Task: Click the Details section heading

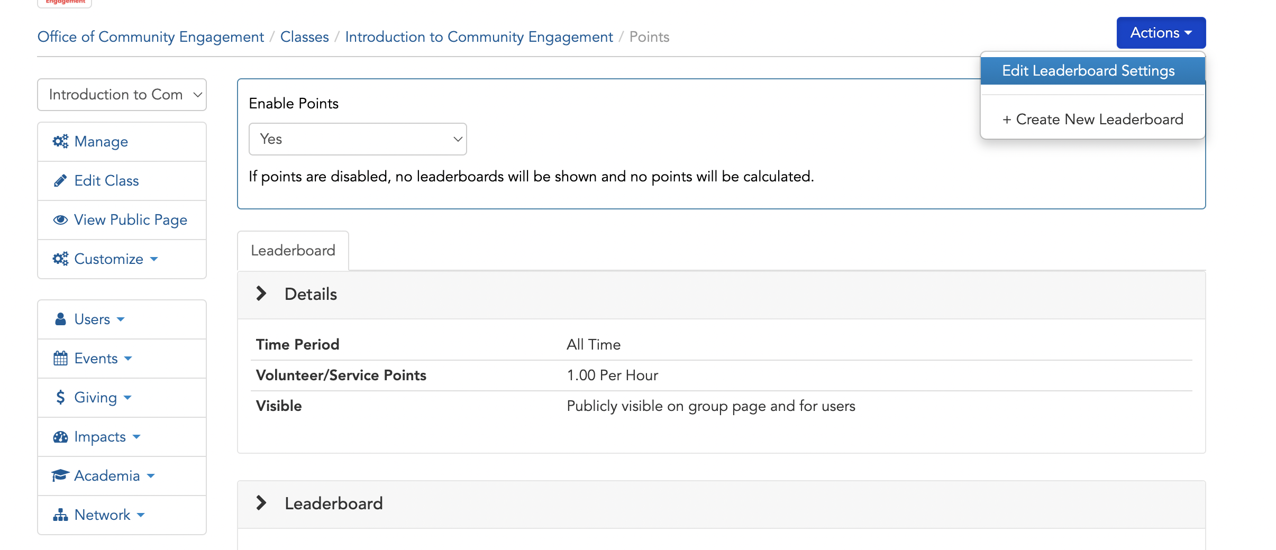Action: coord(311,294)
